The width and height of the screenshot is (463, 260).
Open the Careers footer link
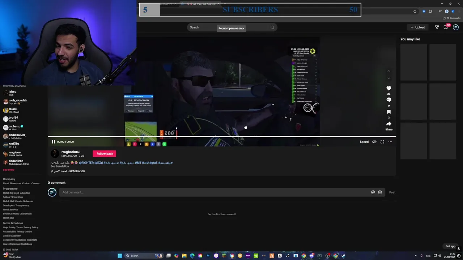[x=35, y=183]
